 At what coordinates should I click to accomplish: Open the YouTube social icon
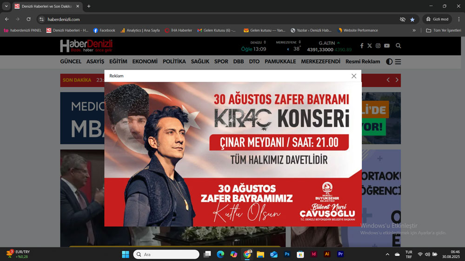point(387,46)
